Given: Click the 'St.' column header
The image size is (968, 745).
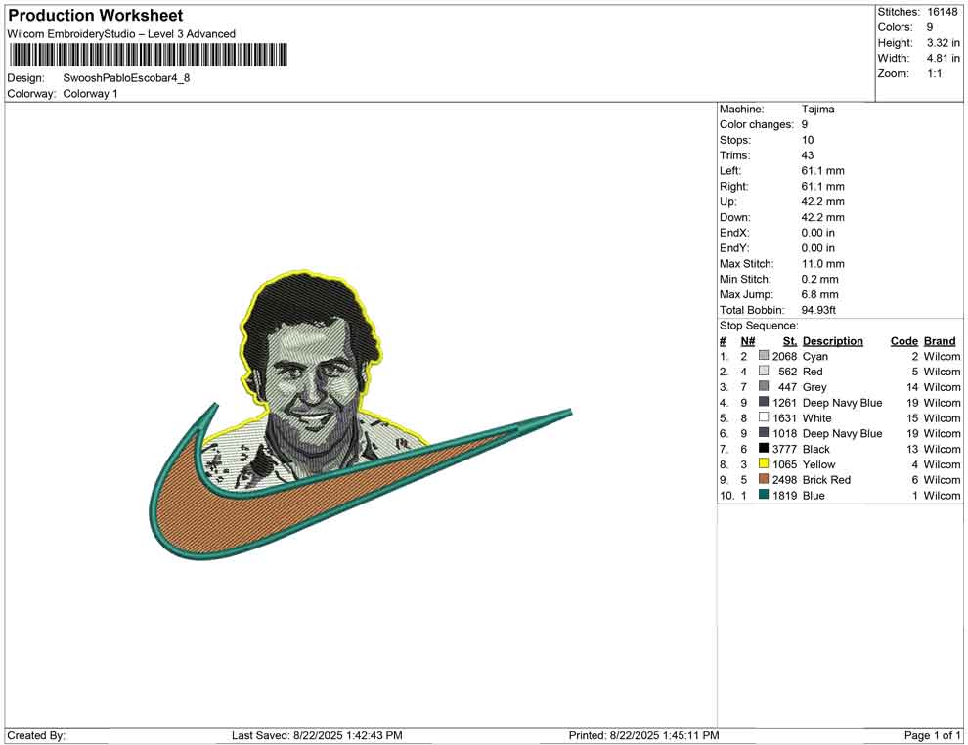Looking at the screenshot, I should click(790, 341).
